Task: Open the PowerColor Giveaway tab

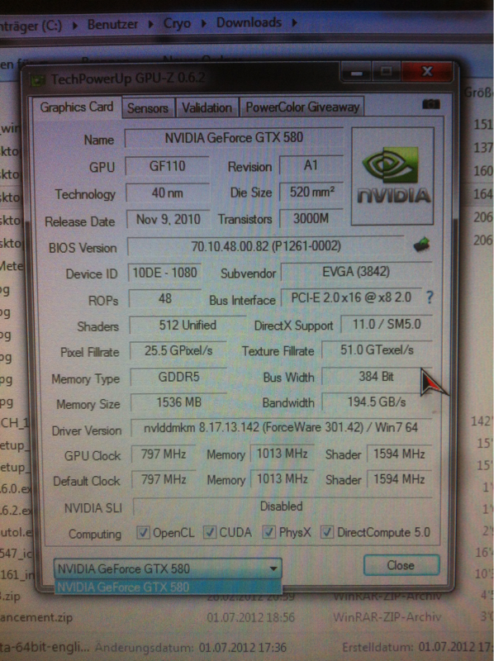Action: (x=302, y=107)
